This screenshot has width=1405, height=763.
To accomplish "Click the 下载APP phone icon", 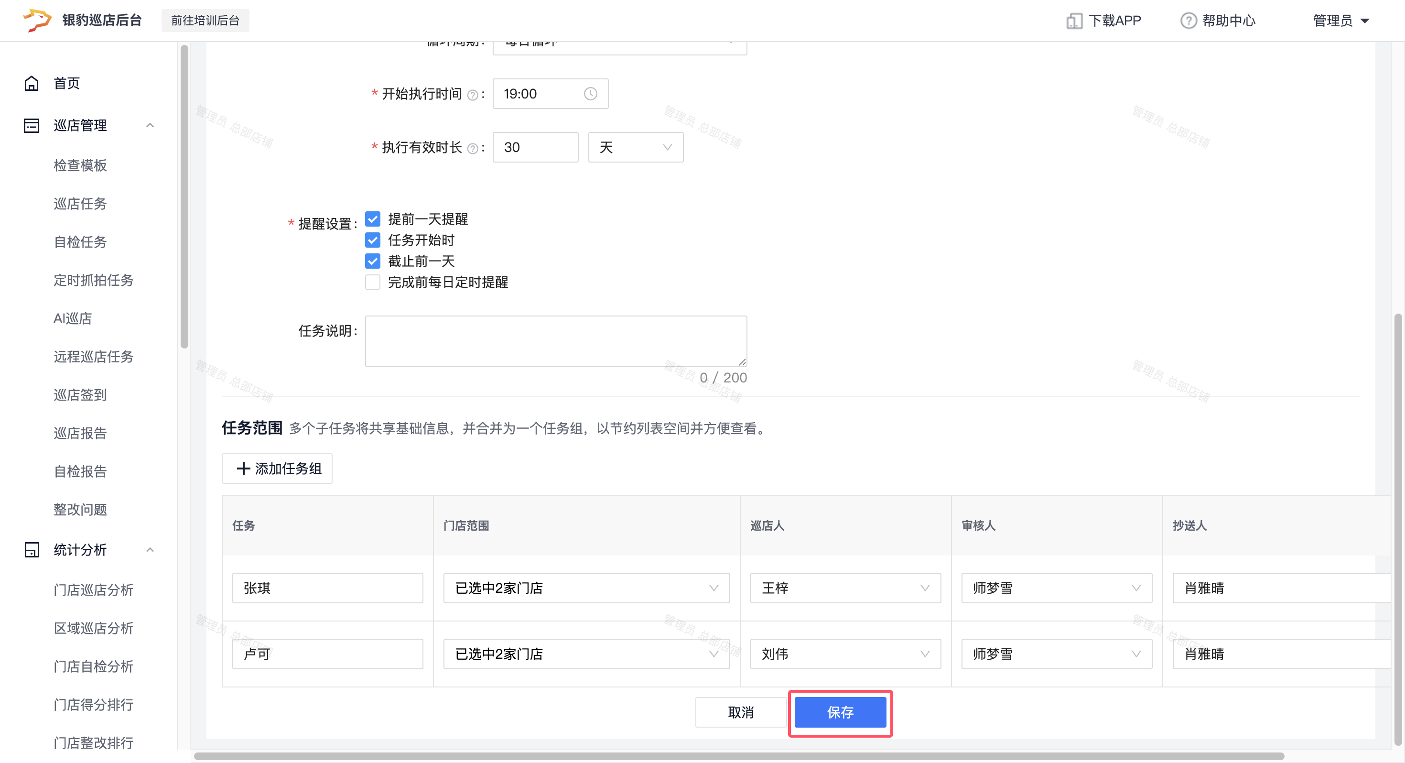I will pos(1073,21).
